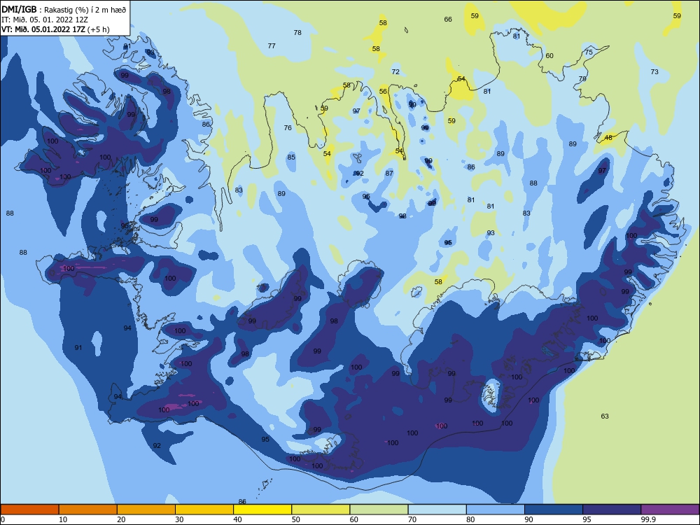Click the humidity value '73' on the map
Viewport: 700px width, 525px height.
click(654, 71)
